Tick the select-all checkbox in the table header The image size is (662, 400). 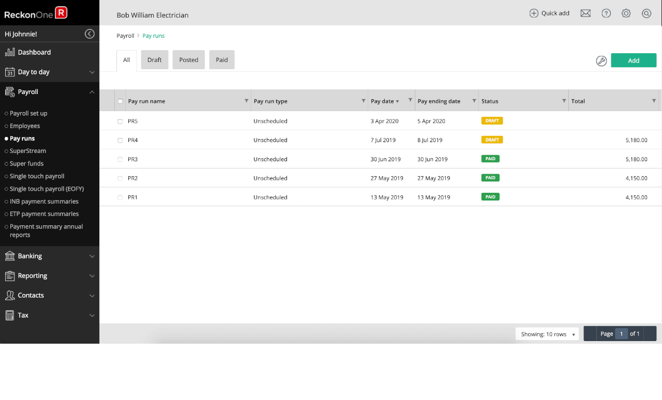point(121,101)
